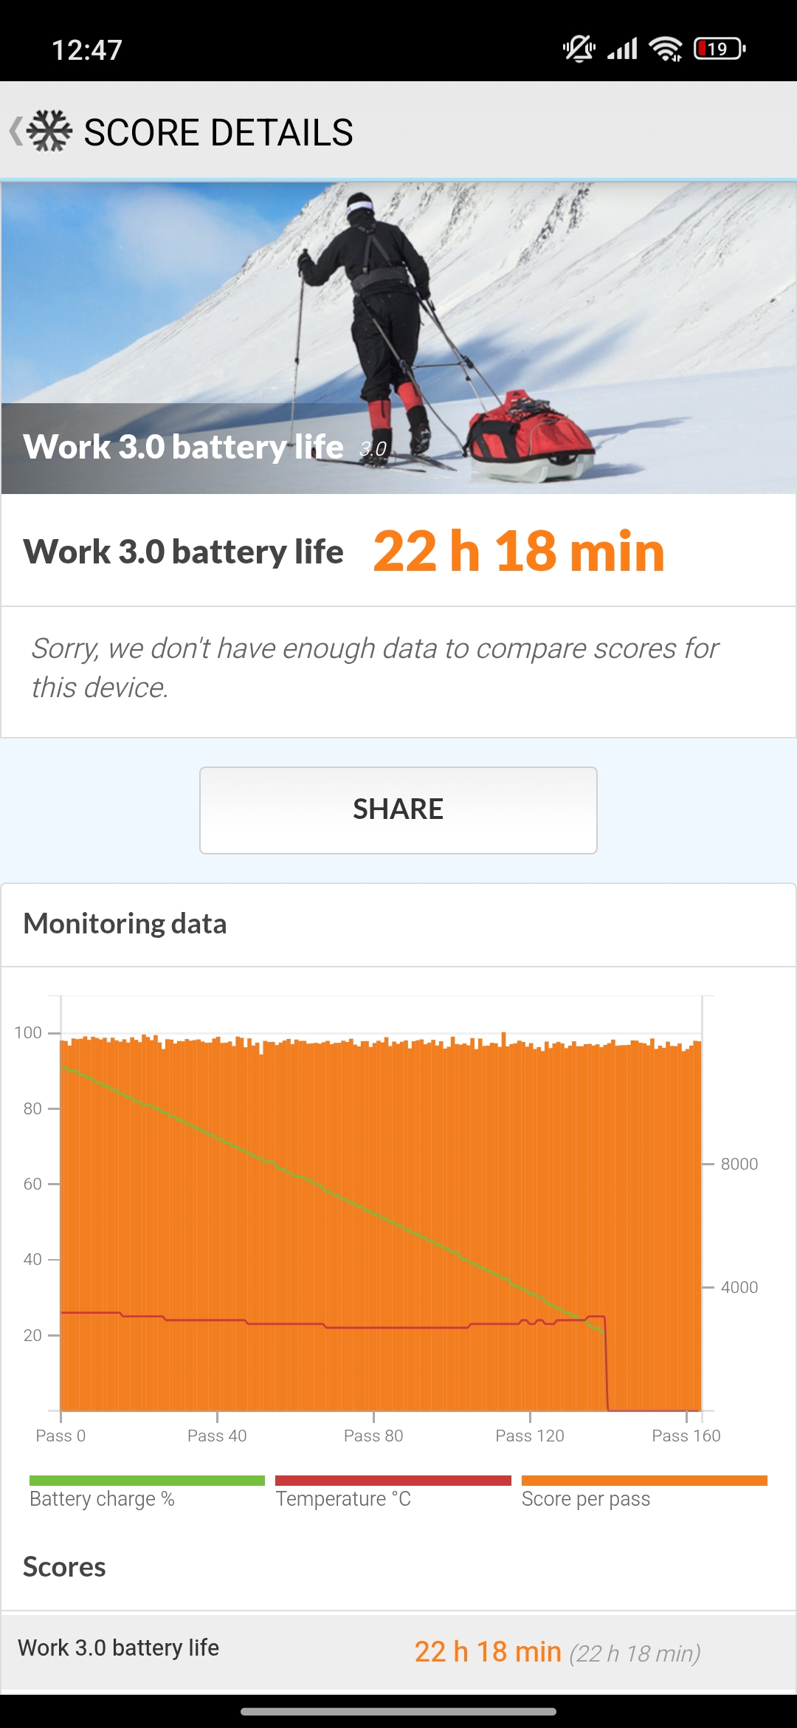Viewport: 797px width, 1728px height.
Task: Tap the green Battery charge % legend swatch
Action: click(x=147, y=1481)
